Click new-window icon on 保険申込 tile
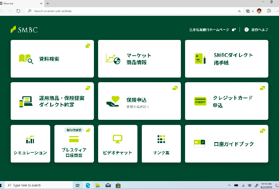 [x=175, y=88]
